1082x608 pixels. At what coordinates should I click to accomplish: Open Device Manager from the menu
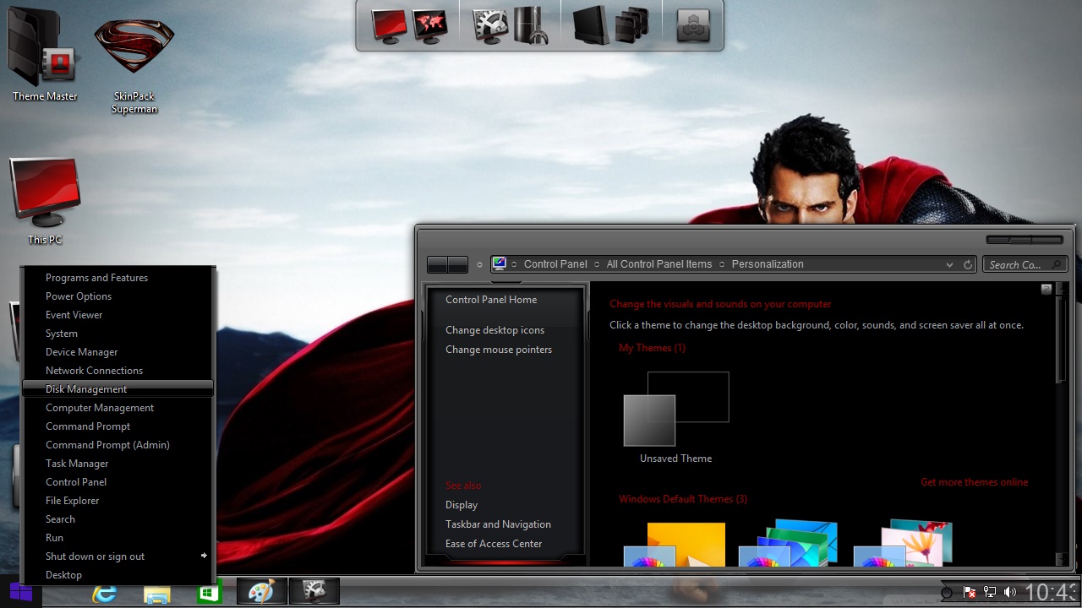[x=117, y=352]
